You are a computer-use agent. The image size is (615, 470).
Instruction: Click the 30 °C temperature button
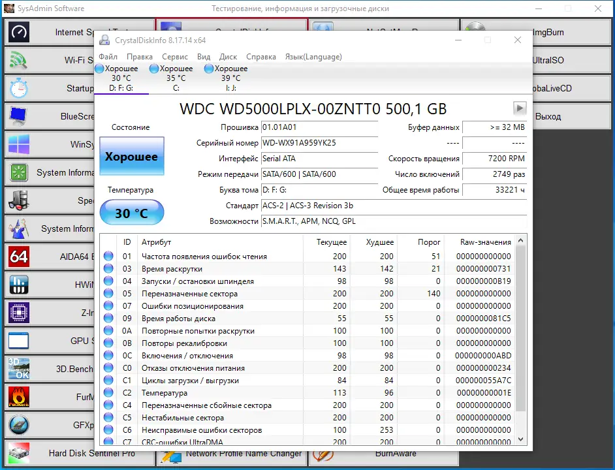point(131,213)
